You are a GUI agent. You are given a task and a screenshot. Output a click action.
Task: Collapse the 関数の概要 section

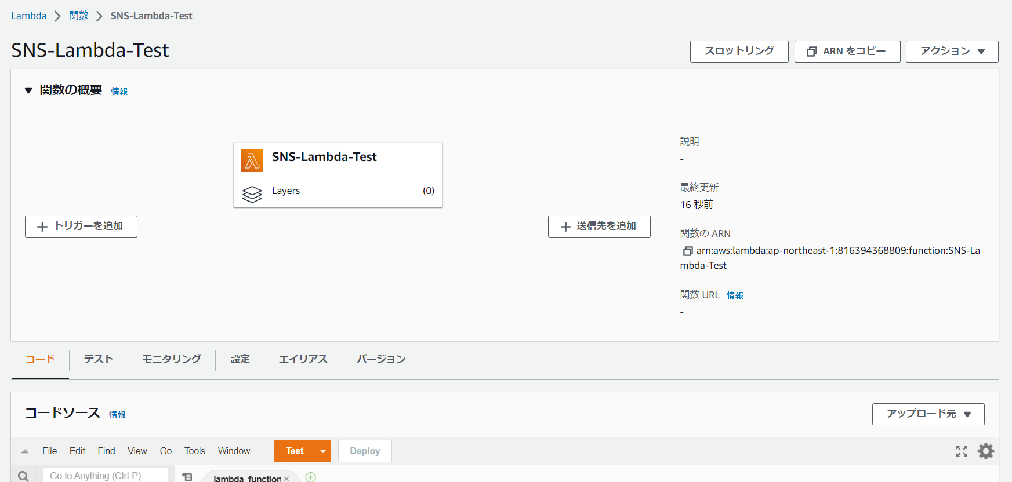[x=28, y=91]
